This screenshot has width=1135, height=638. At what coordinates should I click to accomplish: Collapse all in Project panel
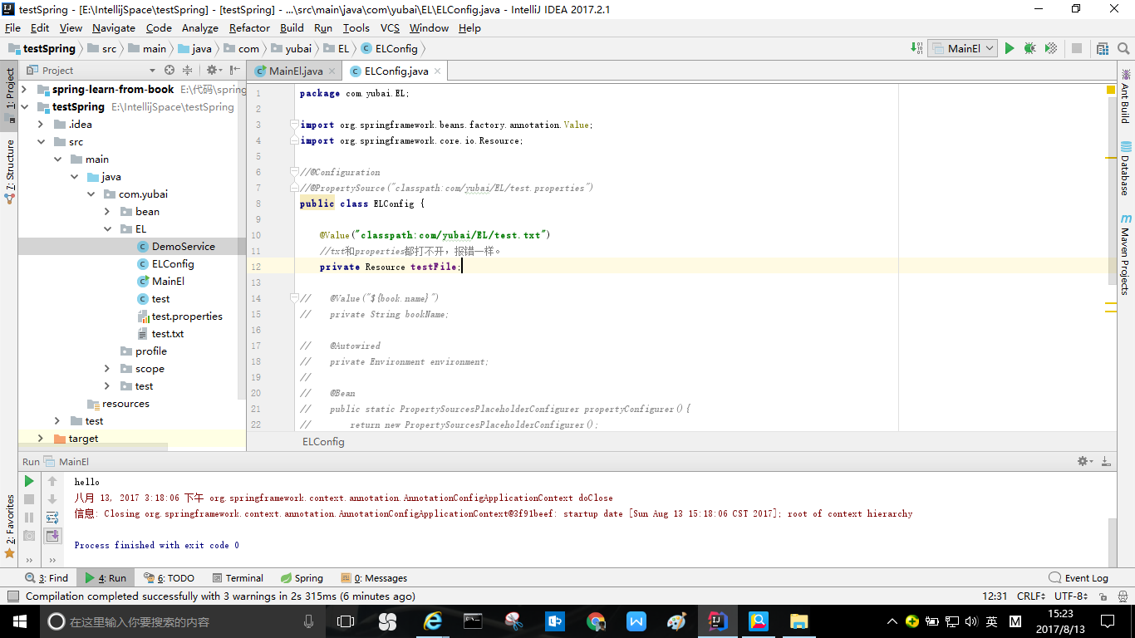point(187,71)
